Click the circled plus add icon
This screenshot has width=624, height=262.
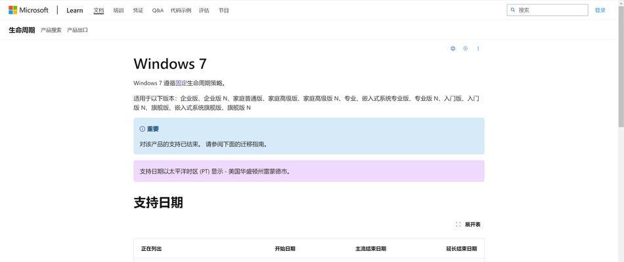pyautogui.click(x=465, y=48)
